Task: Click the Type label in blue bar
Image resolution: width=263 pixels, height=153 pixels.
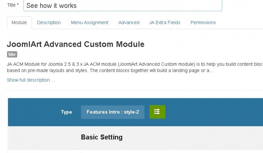Action: coord(66,112)
